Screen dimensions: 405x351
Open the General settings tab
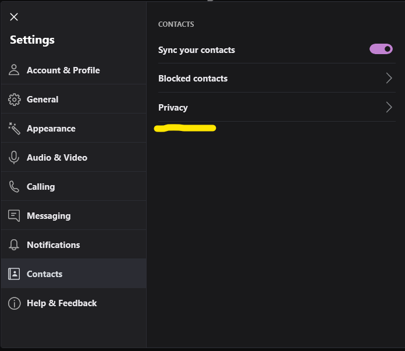(x=42, y=100)
